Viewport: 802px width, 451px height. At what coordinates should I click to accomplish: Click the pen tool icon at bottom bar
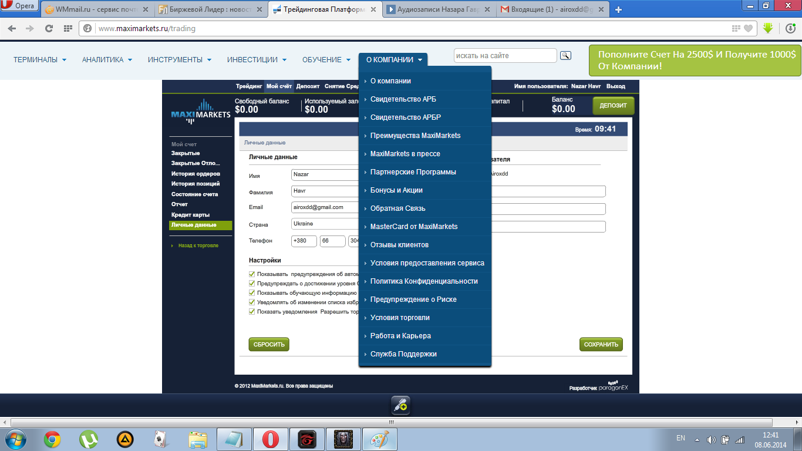pos(401,405)
